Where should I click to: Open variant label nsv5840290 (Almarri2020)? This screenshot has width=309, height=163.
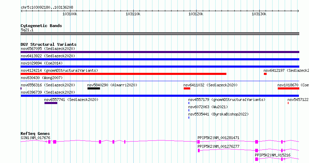[x=112, y=85]
